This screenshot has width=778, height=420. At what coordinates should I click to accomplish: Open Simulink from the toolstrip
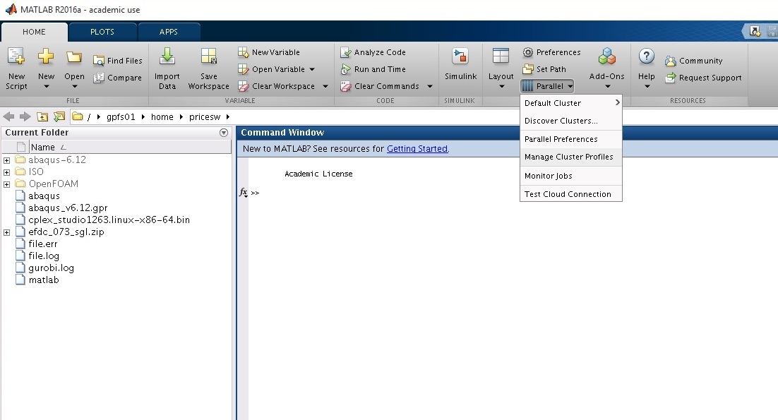[460, 59]
